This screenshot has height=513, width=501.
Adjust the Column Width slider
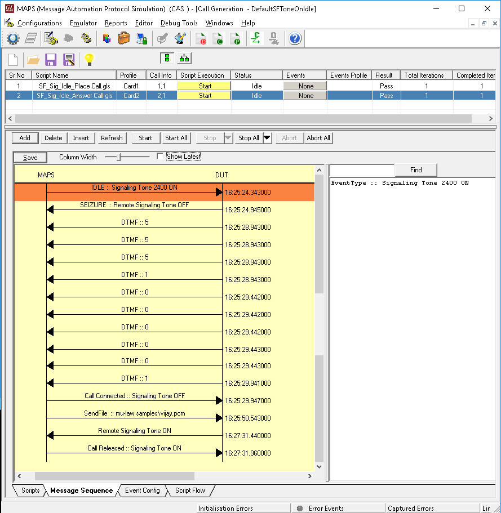[119, 157]
